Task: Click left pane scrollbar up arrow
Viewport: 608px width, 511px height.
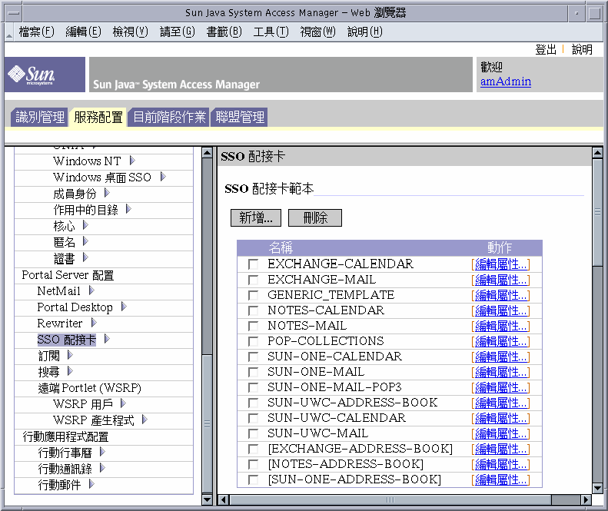Action: click(207, 153)
